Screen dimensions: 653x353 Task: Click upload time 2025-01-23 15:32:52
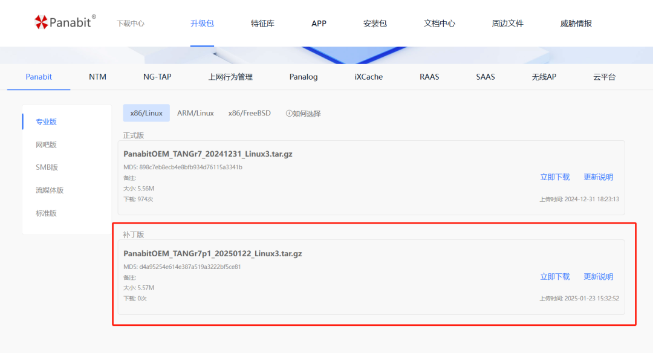point(591,299)
